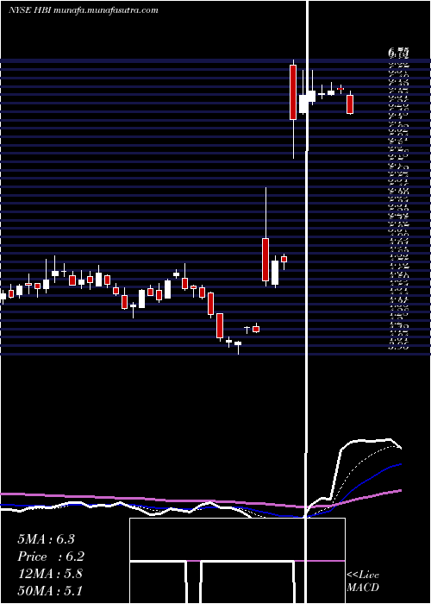Click the last red candle on the right
Viewport: 431px width, 604px height.
pos(350,104)
